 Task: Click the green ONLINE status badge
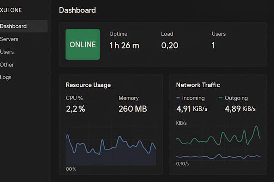point(83,45)
